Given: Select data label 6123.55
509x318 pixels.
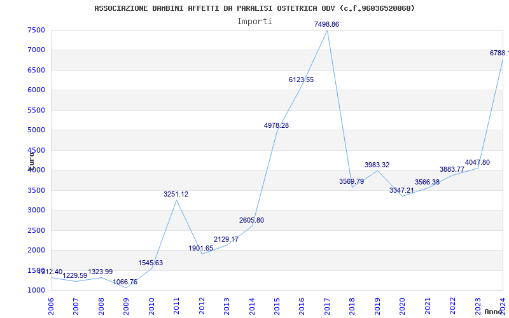Looking at the screenshot, I should click(301, 80).
